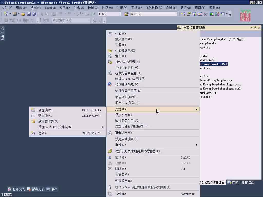
Task: Click the Check Accessibility icon
Action: pos(110,84)
